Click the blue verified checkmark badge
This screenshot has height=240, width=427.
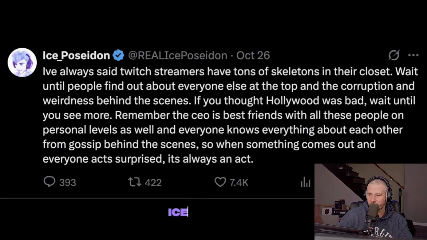coord(118,55)
